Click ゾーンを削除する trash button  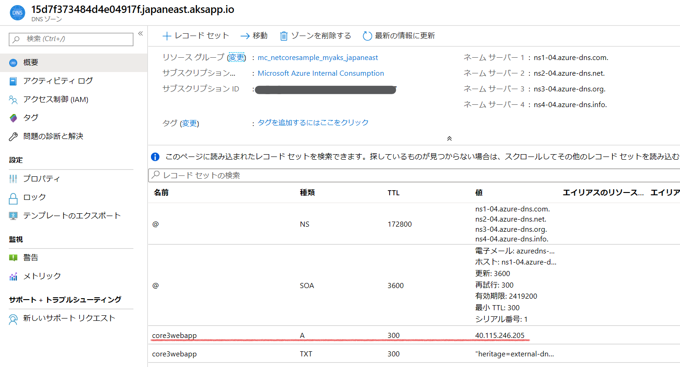(x=316, y=36)
